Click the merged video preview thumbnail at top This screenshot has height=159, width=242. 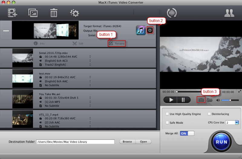pyautogui.click(x=45, y=30)
